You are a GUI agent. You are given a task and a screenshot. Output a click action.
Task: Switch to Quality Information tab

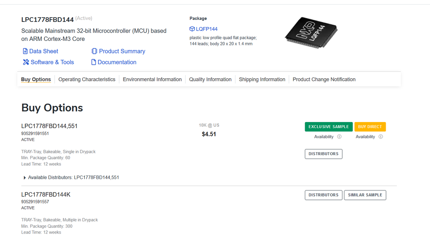pyautogui.click(x=210, y=80)
